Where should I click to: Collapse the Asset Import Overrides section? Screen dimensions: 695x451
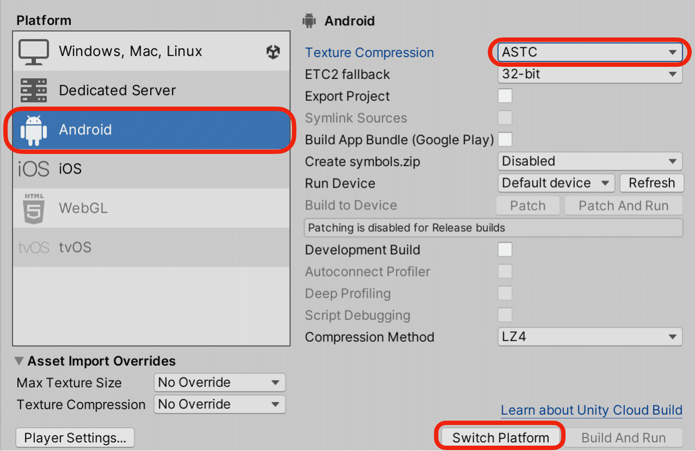[20, 361]
